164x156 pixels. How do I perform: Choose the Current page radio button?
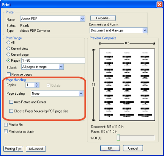click(8, 55)
